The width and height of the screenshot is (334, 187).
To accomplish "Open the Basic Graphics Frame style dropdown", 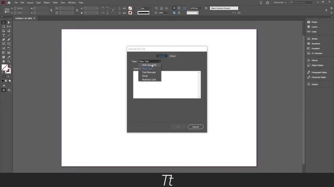I will coord(240,8).
